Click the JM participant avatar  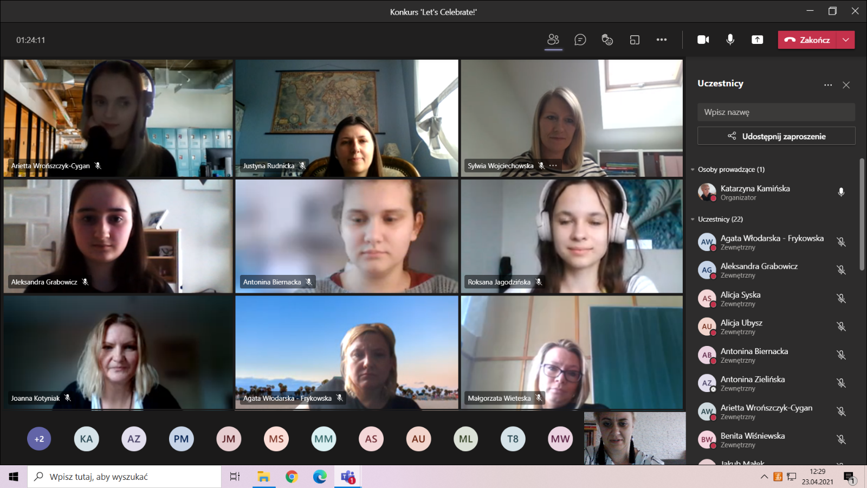pyautogui.click(x=229, y=439)
